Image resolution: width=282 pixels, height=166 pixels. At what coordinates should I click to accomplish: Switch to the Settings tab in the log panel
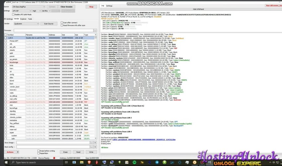109,6
